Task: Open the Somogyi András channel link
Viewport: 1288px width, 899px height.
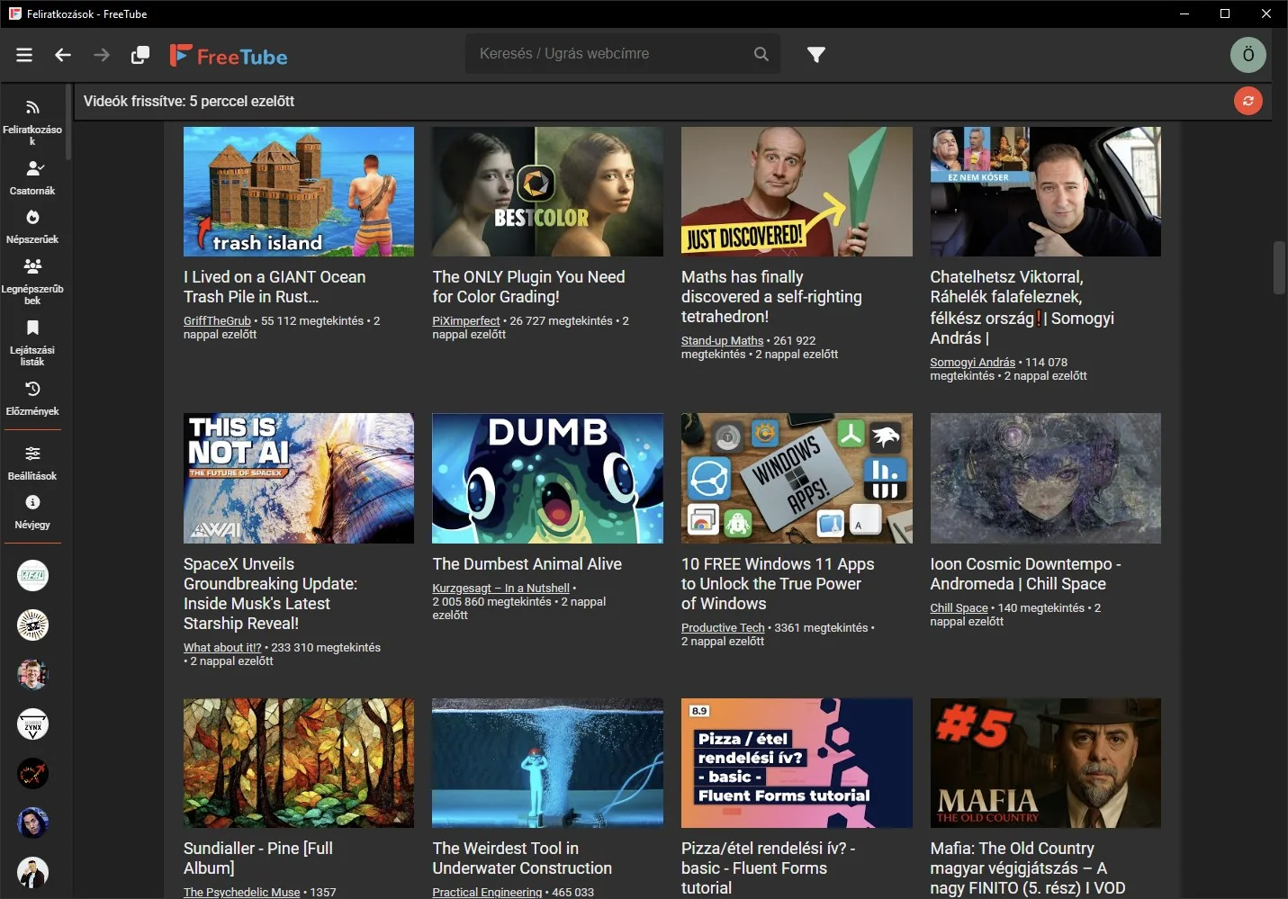Action: click(972, 362)
